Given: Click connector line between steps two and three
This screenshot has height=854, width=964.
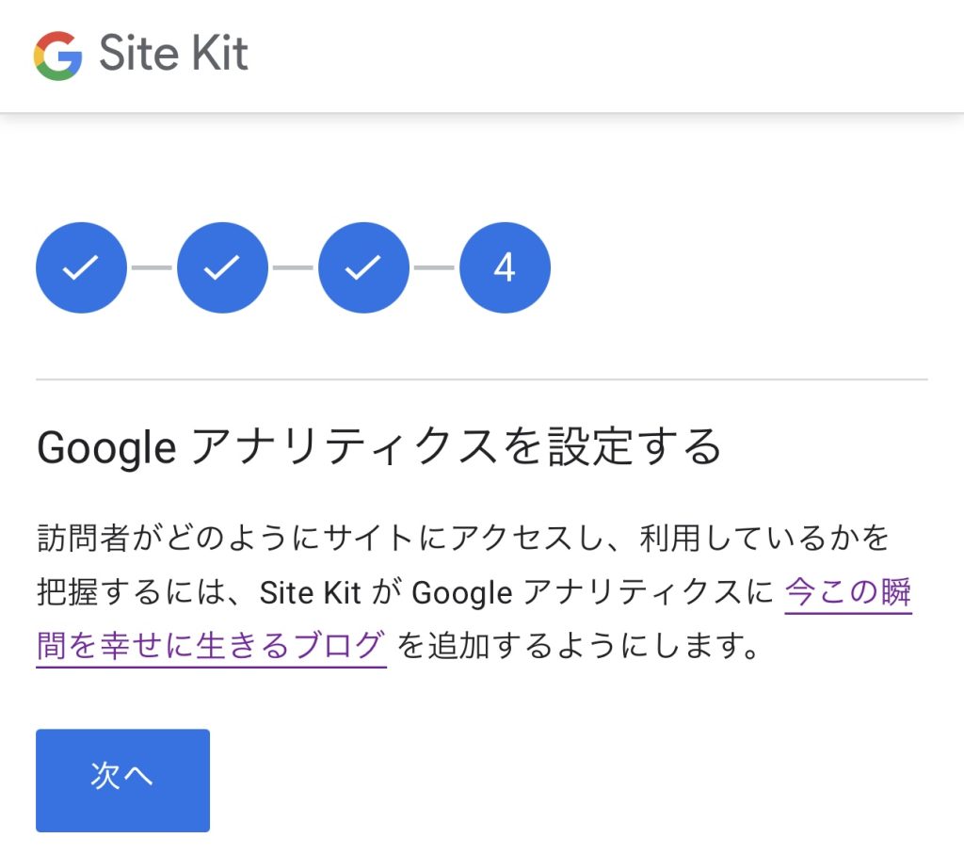Looking at the screenshot, I should pos(293,267).
